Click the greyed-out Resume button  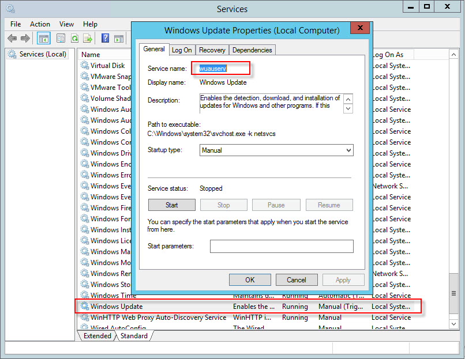click(329, 205)
